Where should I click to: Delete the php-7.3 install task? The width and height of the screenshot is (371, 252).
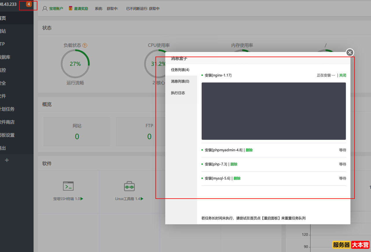(234, 164)
